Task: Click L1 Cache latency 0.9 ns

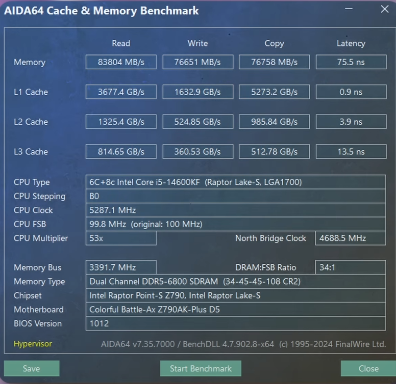Action: 351,92
